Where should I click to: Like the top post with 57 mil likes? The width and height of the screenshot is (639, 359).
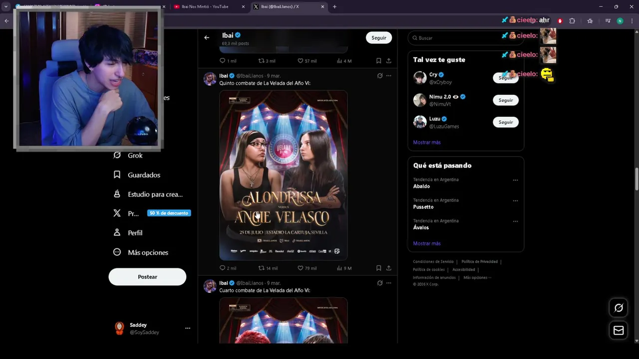coord(307,61)
